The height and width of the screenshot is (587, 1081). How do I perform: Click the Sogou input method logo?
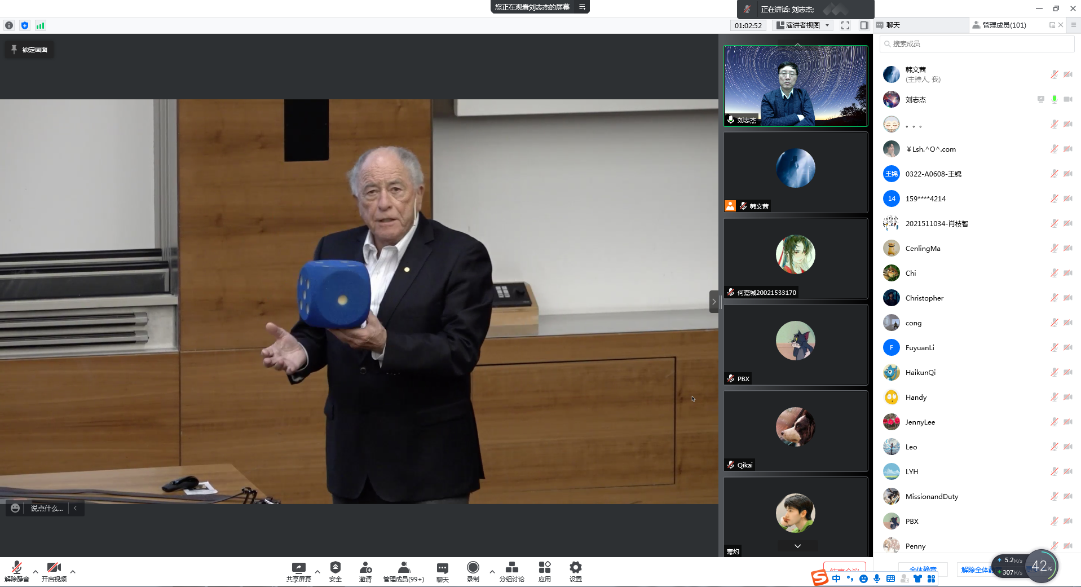[x=819, y=578]
